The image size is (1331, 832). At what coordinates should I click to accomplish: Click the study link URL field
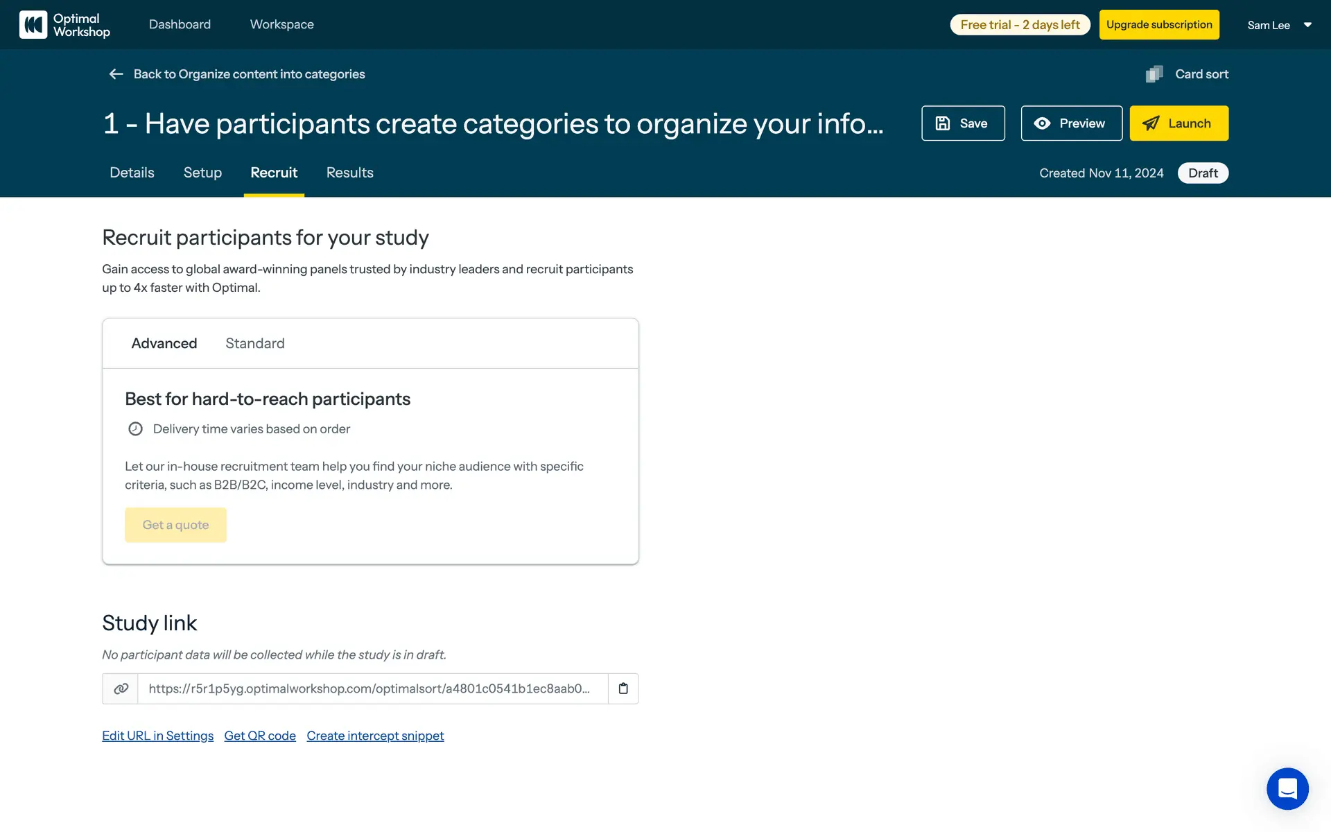pos(372,688)
